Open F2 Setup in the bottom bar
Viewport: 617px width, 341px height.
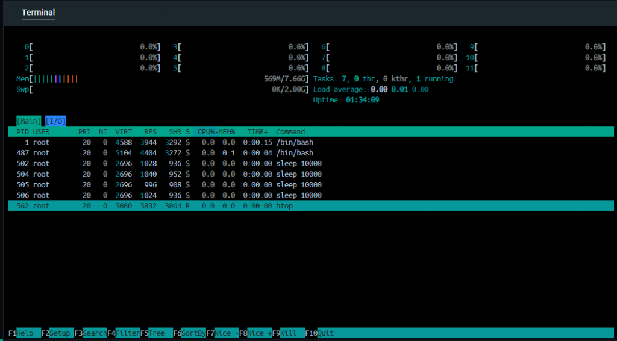coord(57,333)
